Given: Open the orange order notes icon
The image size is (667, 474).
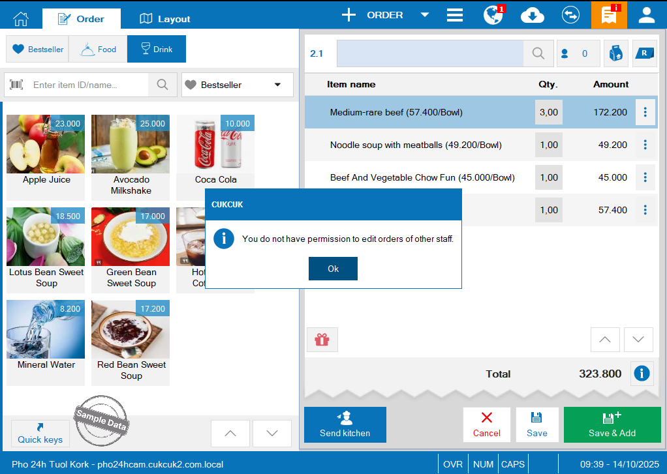Looking at the screenshot, I should pyautogui.click(x=609, y=15).
